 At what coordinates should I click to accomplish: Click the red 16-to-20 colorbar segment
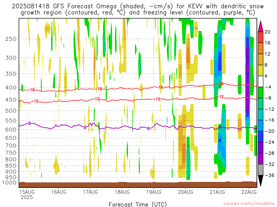(x=260, y=37)
